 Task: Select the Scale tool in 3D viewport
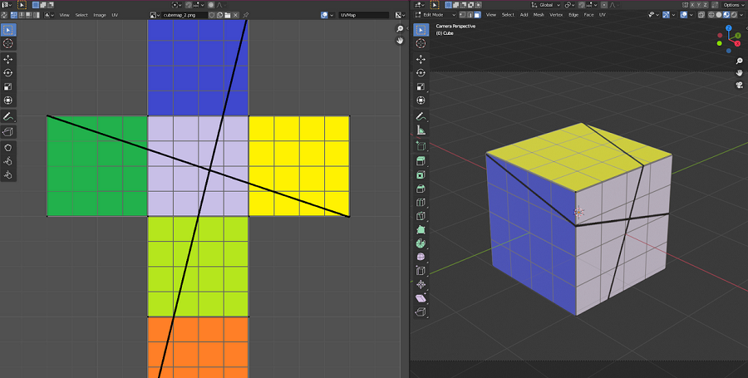coord(421,86)
